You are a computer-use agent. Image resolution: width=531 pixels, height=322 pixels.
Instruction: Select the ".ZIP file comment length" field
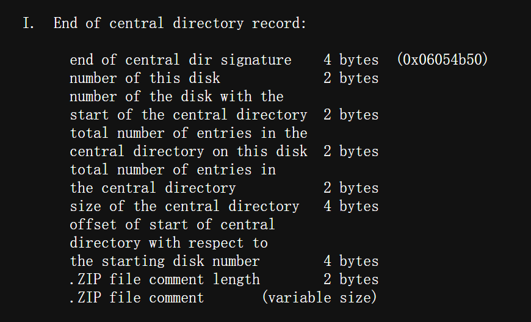(x=164, y=279)
